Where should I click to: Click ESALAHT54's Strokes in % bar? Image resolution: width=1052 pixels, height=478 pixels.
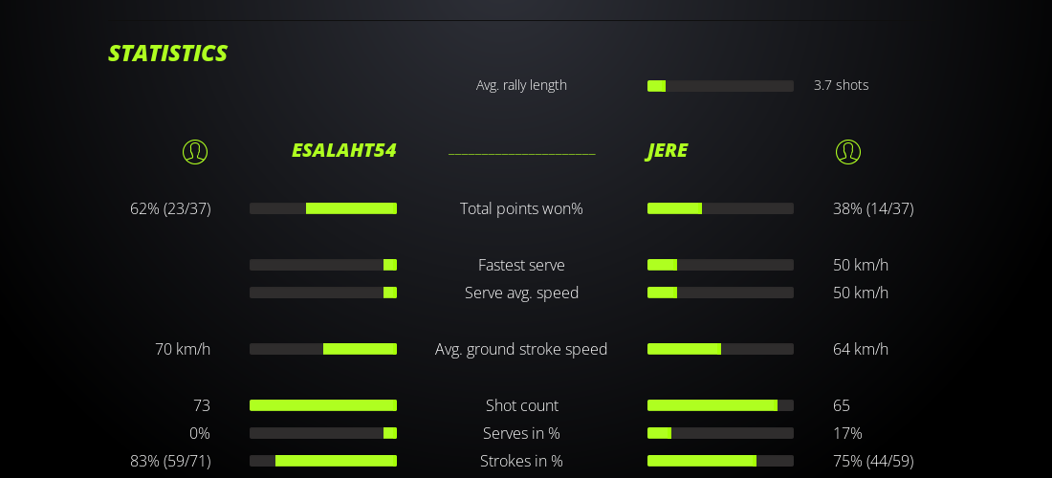coord(323,461)
